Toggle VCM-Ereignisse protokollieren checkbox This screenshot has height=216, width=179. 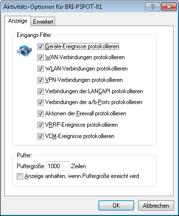[40, 136]
